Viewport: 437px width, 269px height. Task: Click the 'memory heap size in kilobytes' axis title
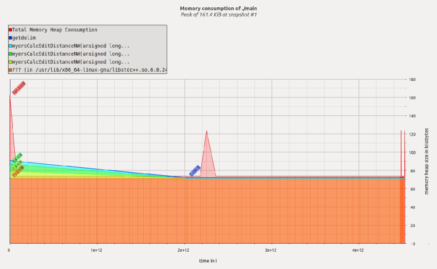427,161
